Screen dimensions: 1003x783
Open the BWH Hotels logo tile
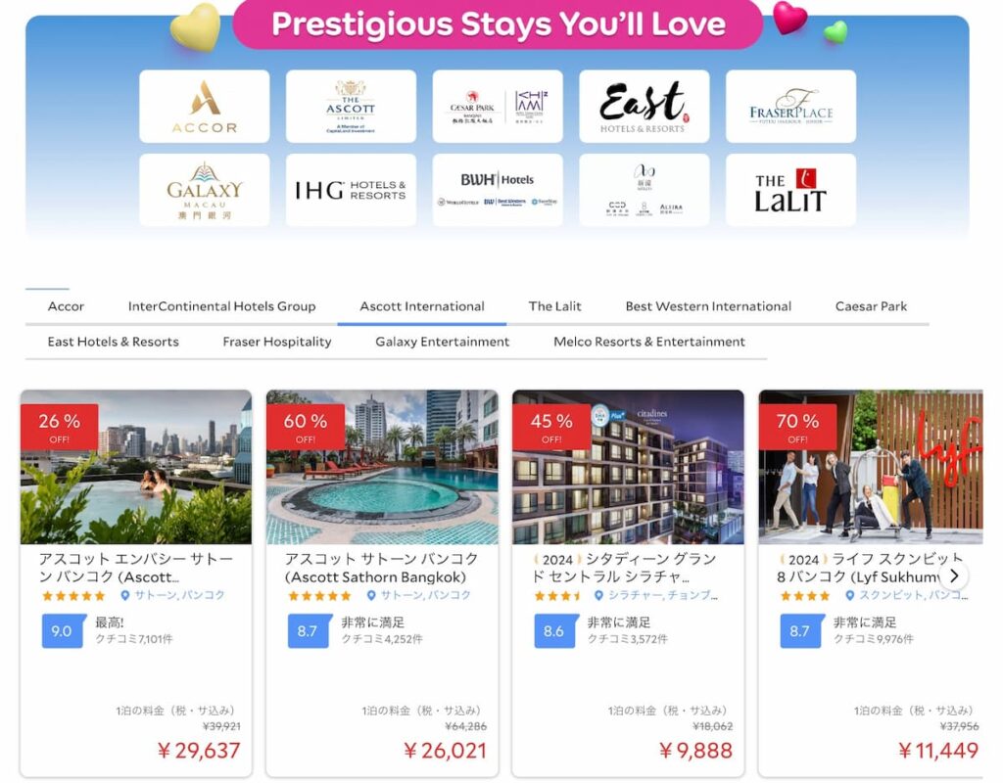tap(498, 190)
